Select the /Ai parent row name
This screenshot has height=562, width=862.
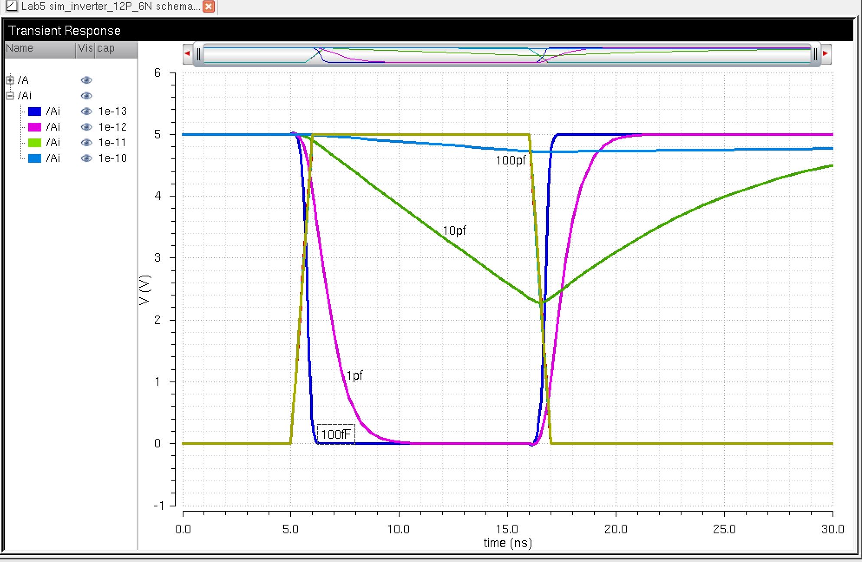25,95
